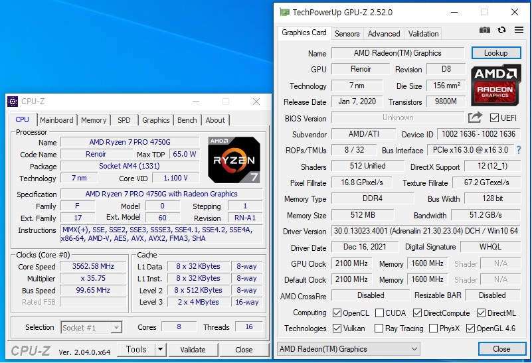This screenshot has width=532, height=363.
Task: Click the Revision value RN-A1 in CPU-Z
Action: tap(245, 218)
